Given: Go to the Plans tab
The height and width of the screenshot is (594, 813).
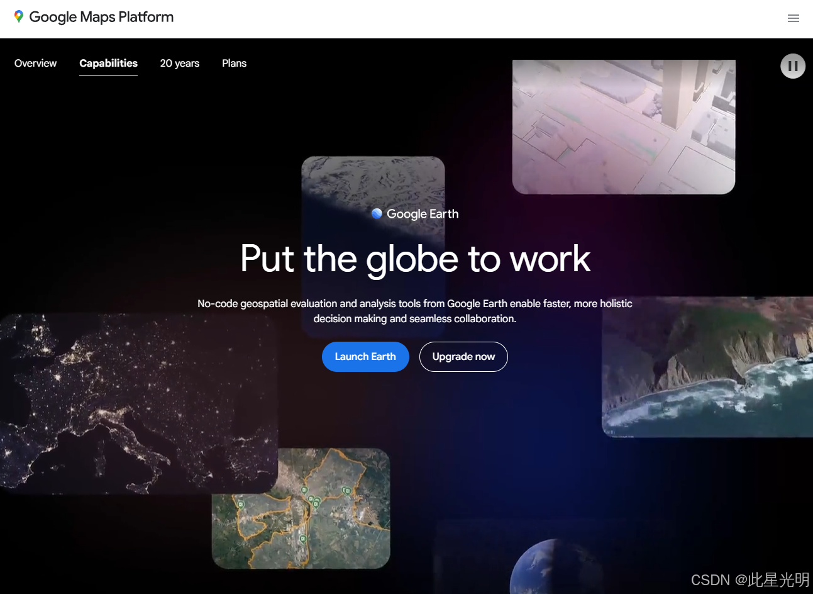Looking at the screenshot, I should point(234,63).
